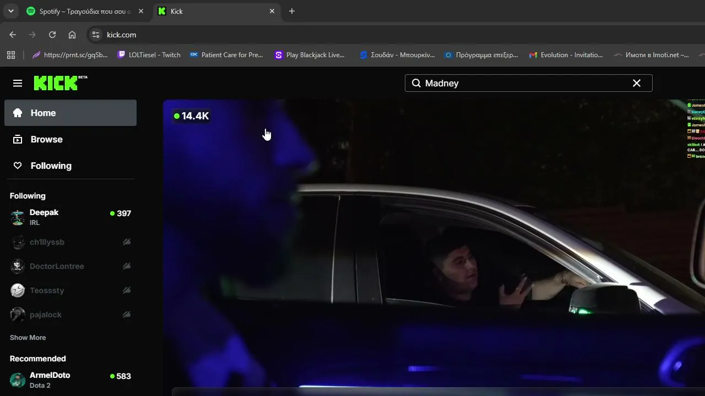Image resolution: width=705 pixels, height=396 pixels.
Task: Click ArmelDoto's 583 viewer count
Action: point(121,376)
